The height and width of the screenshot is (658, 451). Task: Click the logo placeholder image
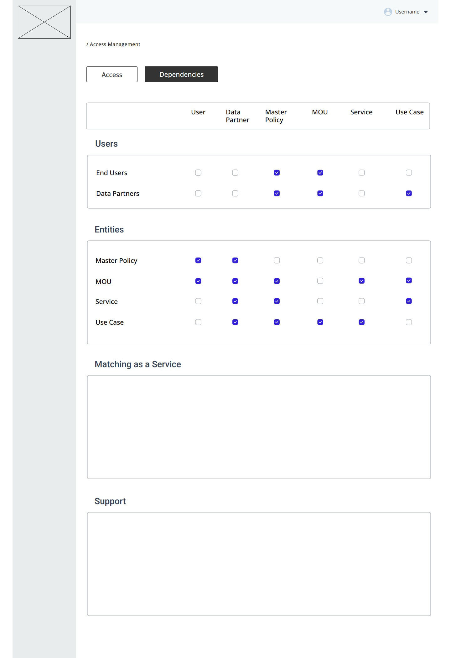44,22
